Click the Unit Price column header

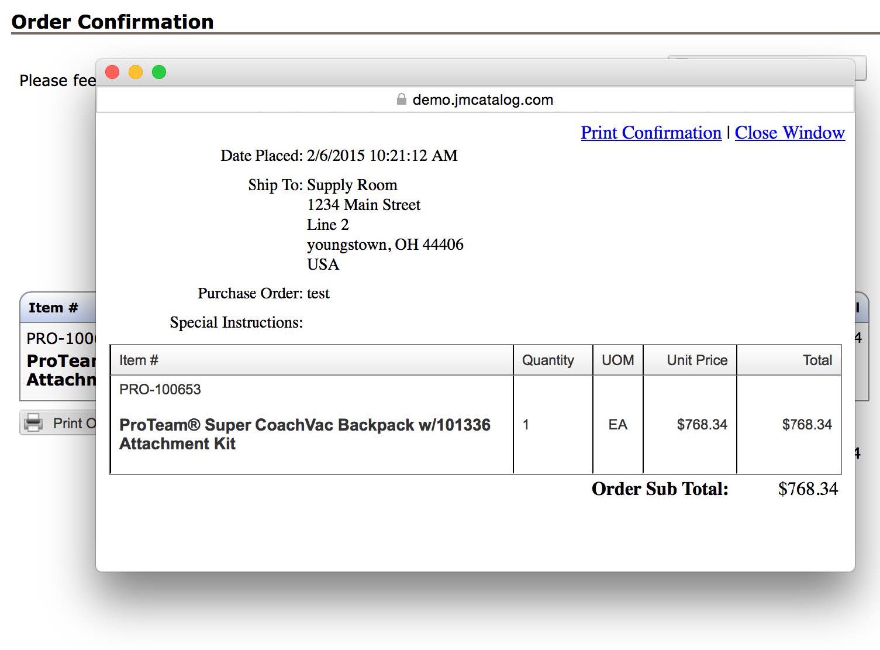click(697, 360)
